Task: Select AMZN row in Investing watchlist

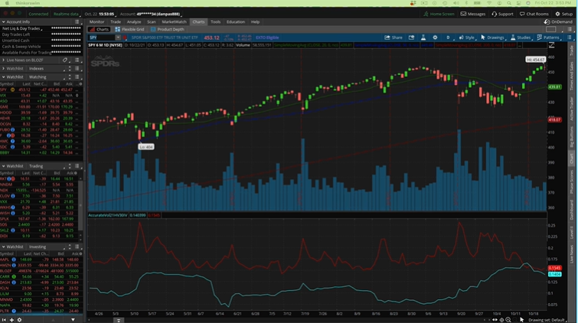Action: 41,265
